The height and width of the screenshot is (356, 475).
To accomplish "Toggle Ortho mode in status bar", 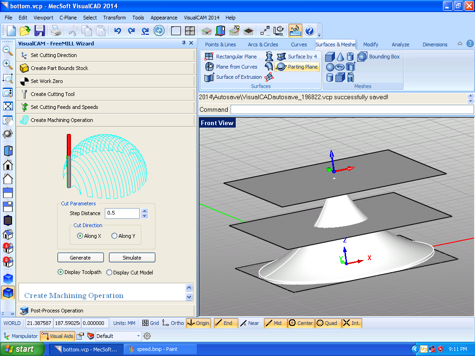I will point(173,323).
